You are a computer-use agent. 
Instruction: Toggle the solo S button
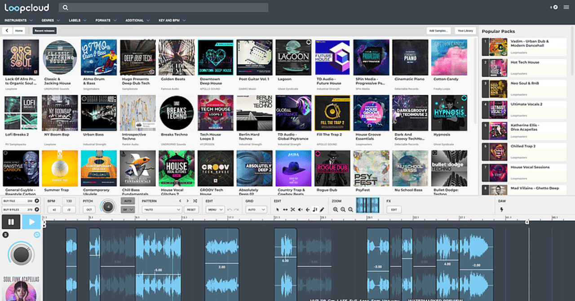pos(5,235)
